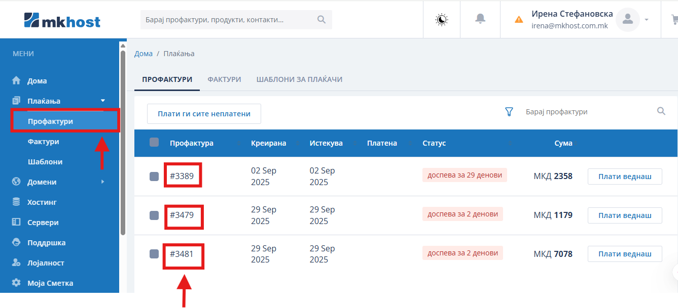Click magnifier icon in top search bar
Viewport: 678px width, 308px height.
point(321,20)
